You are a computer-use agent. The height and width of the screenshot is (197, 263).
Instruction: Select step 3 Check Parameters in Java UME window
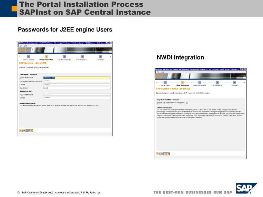pos(64,57)
